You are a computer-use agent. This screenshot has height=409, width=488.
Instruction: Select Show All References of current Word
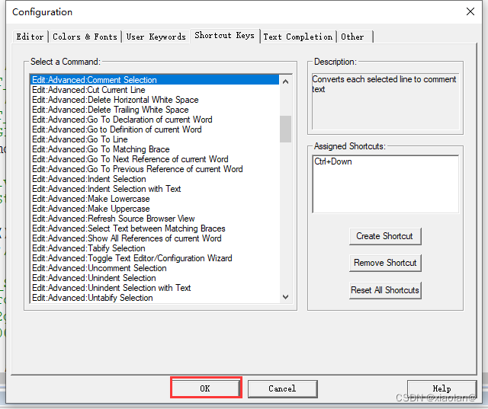pyautogui.click(x=155, y=238)
